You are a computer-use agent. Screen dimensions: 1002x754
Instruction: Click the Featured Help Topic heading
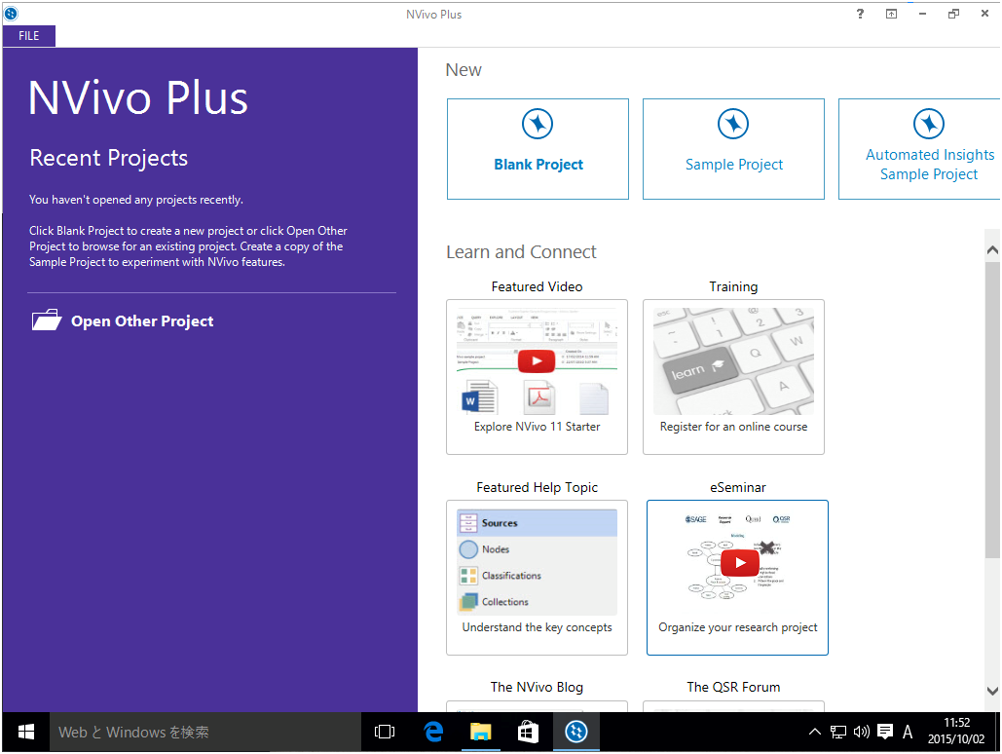point(537,487)
